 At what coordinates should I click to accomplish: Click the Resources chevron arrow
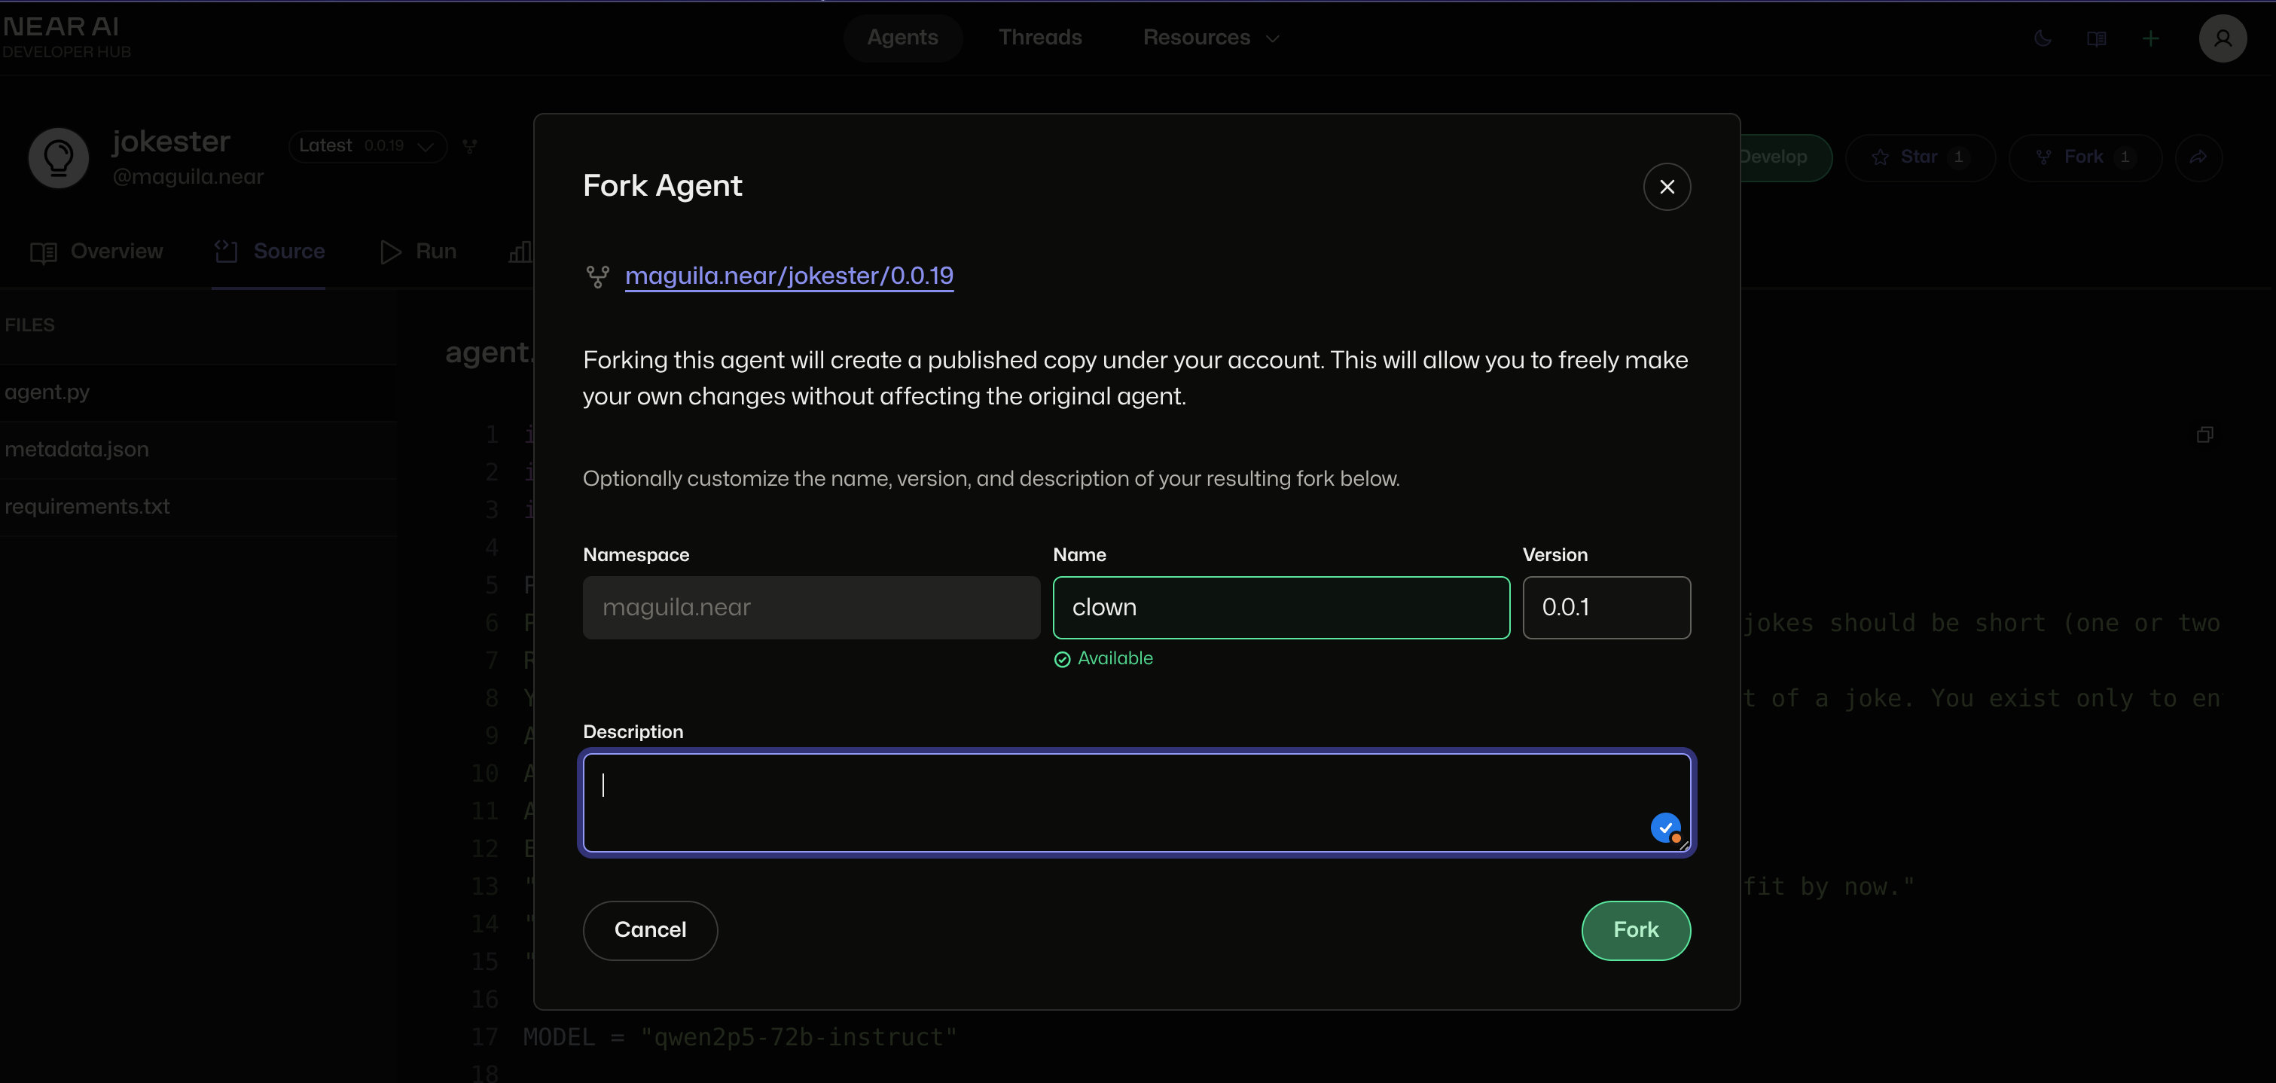pyautogui.click(x=1272, y=39)
